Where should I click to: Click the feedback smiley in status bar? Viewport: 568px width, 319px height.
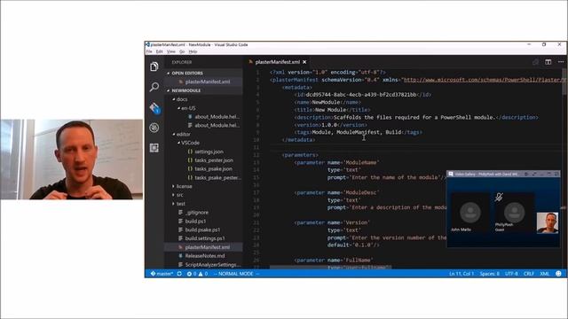(558, 274)
